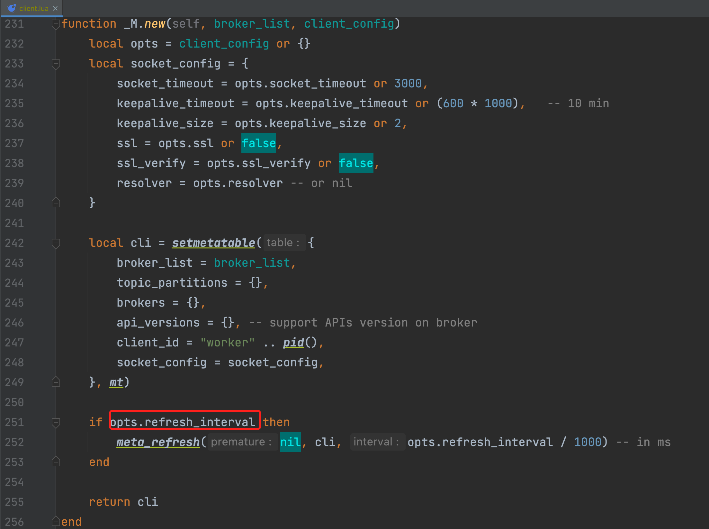
Task: Select the red-boxed opts.refresh_interval expression
Action: coord(185,422)
